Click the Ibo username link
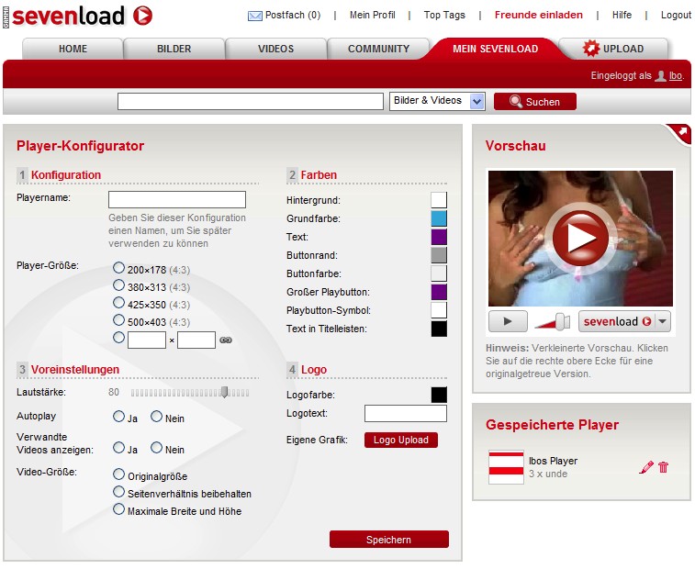This screenshot has height=569, width=695. [675, 76]
